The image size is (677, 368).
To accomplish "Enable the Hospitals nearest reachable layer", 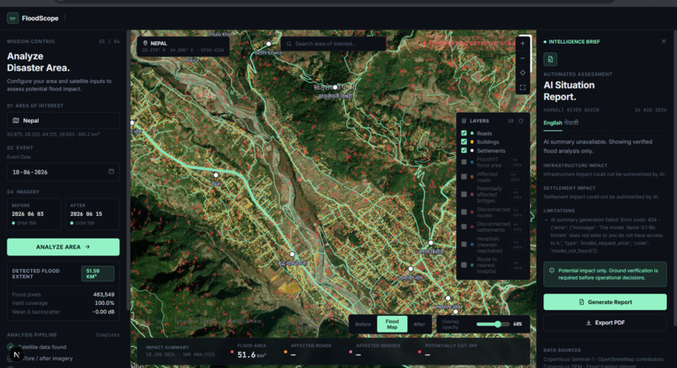I will pyautogui.click(x=464, y=244).
